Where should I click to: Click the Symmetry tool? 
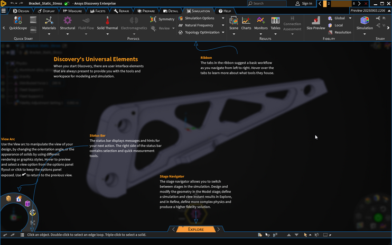[162, 19]
